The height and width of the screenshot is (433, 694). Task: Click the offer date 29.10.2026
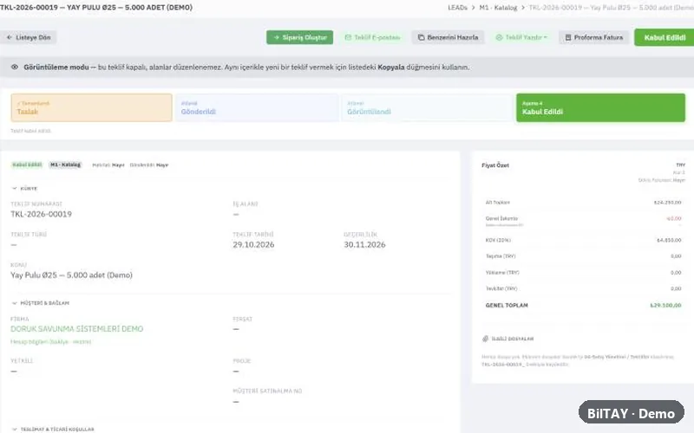click(x=253, y=245)
